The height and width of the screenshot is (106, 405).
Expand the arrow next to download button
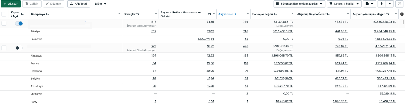click(390, 4)
